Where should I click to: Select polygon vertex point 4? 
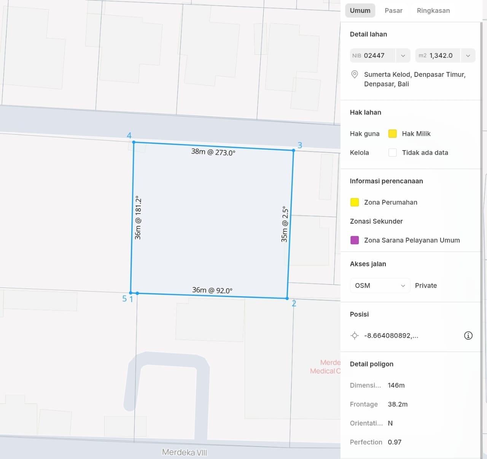tap(134, 142)
